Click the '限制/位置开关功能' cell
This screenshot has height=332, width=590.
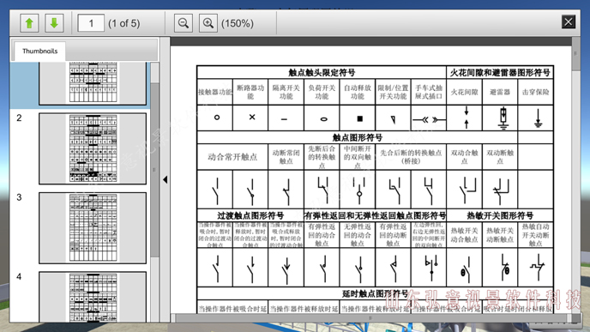tap(393, 92)
